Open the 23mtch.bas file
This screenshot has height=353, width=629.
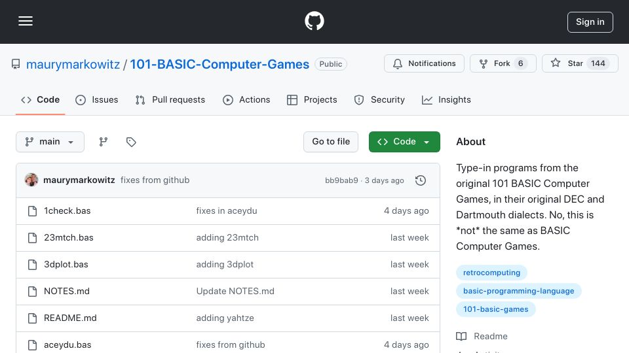point(69,238)
